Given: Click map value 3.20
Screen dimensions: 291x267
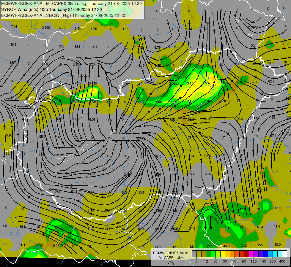Looking at the screenshot, I should [94, 47].
